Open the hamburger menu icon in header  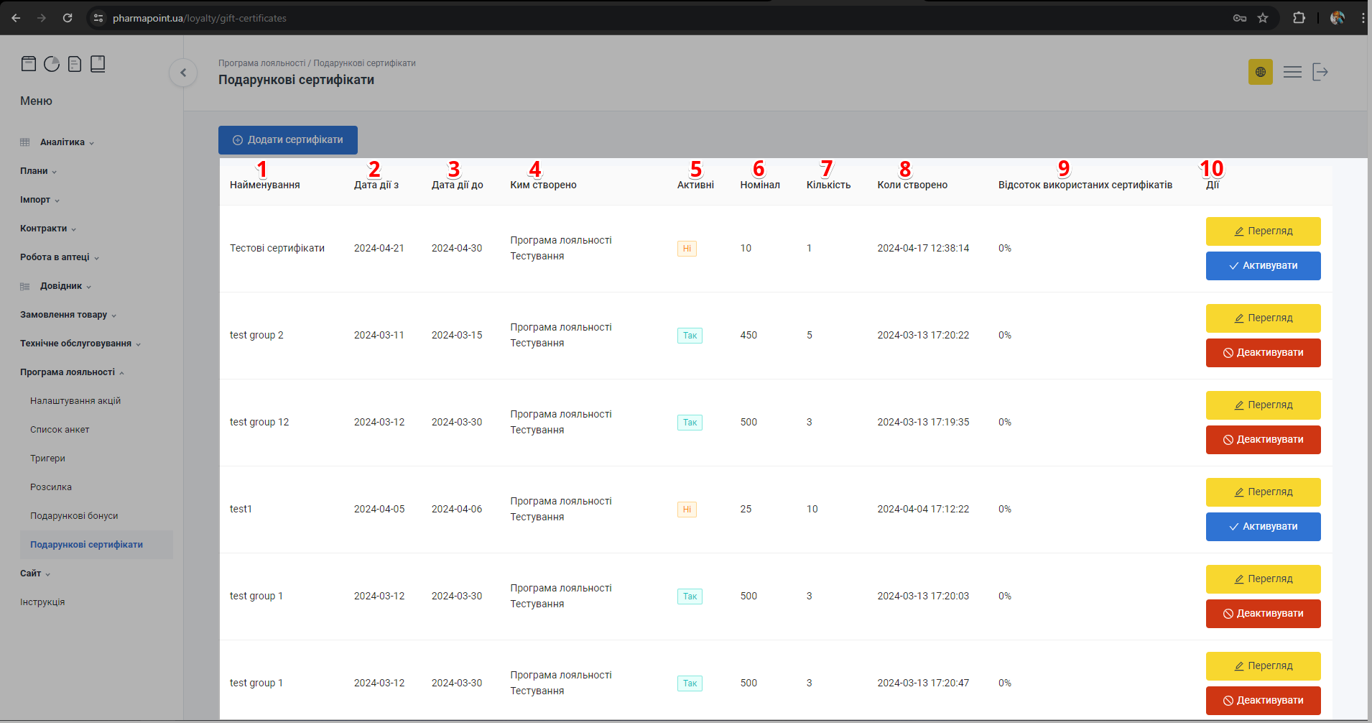pos(1292,72)
